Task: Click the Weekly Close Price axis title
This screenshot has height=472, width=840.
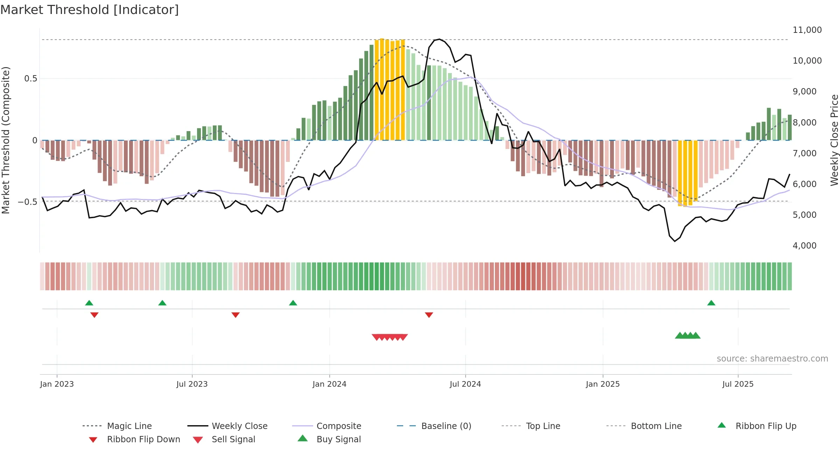Action: coord(834,140)
